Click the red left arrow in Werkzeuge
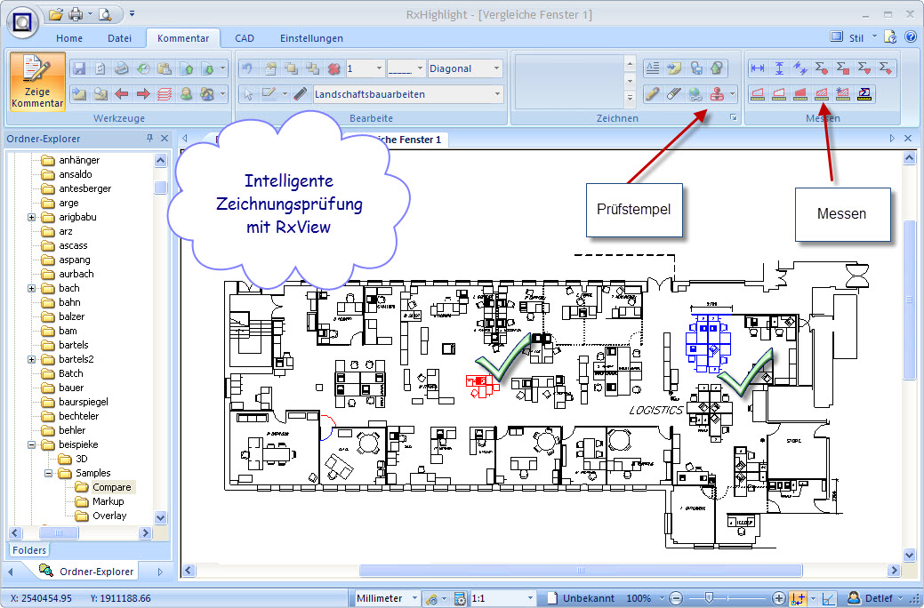This screenshot has height=608, width=924. point(122,93)
